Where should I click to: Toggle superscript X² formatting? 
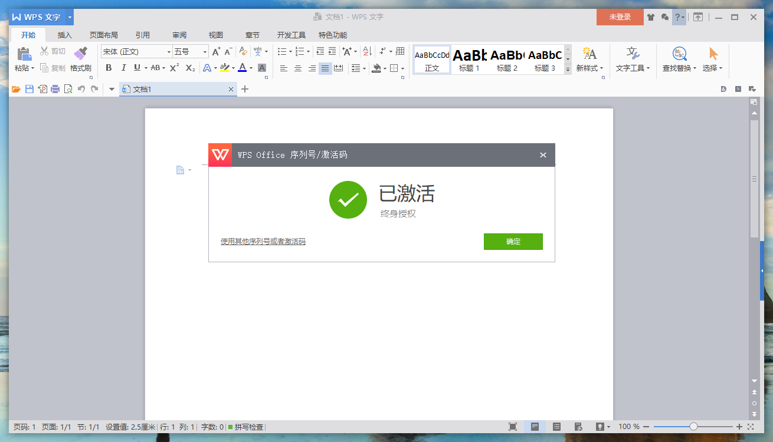(x=174, y=68)
